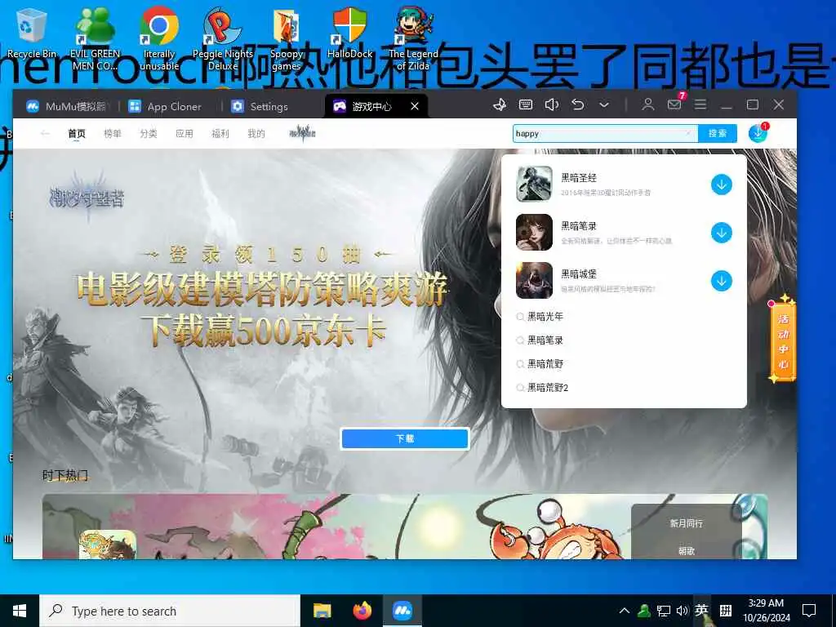Clear the search field with the x icon
Screen dimensions: 836x627
click(688, 133)
